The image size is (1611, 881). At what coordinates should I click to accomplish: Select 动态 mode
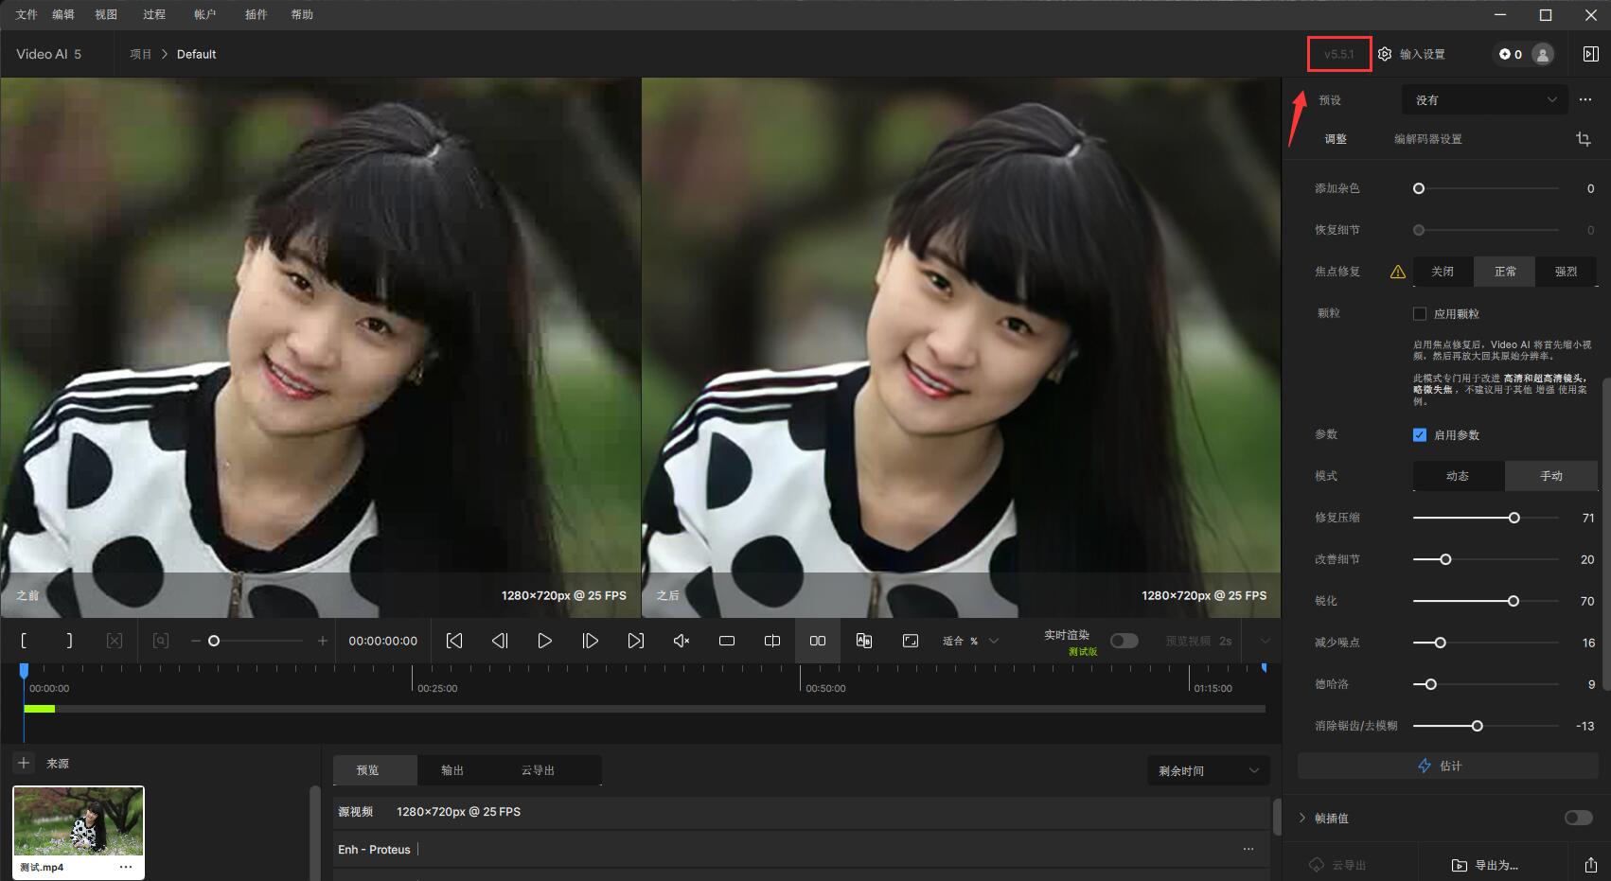[x=1458, y=476]
